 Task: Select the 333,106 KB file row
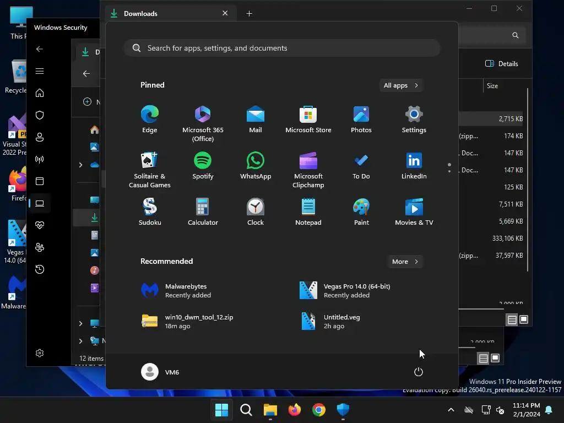pos(491,238)
